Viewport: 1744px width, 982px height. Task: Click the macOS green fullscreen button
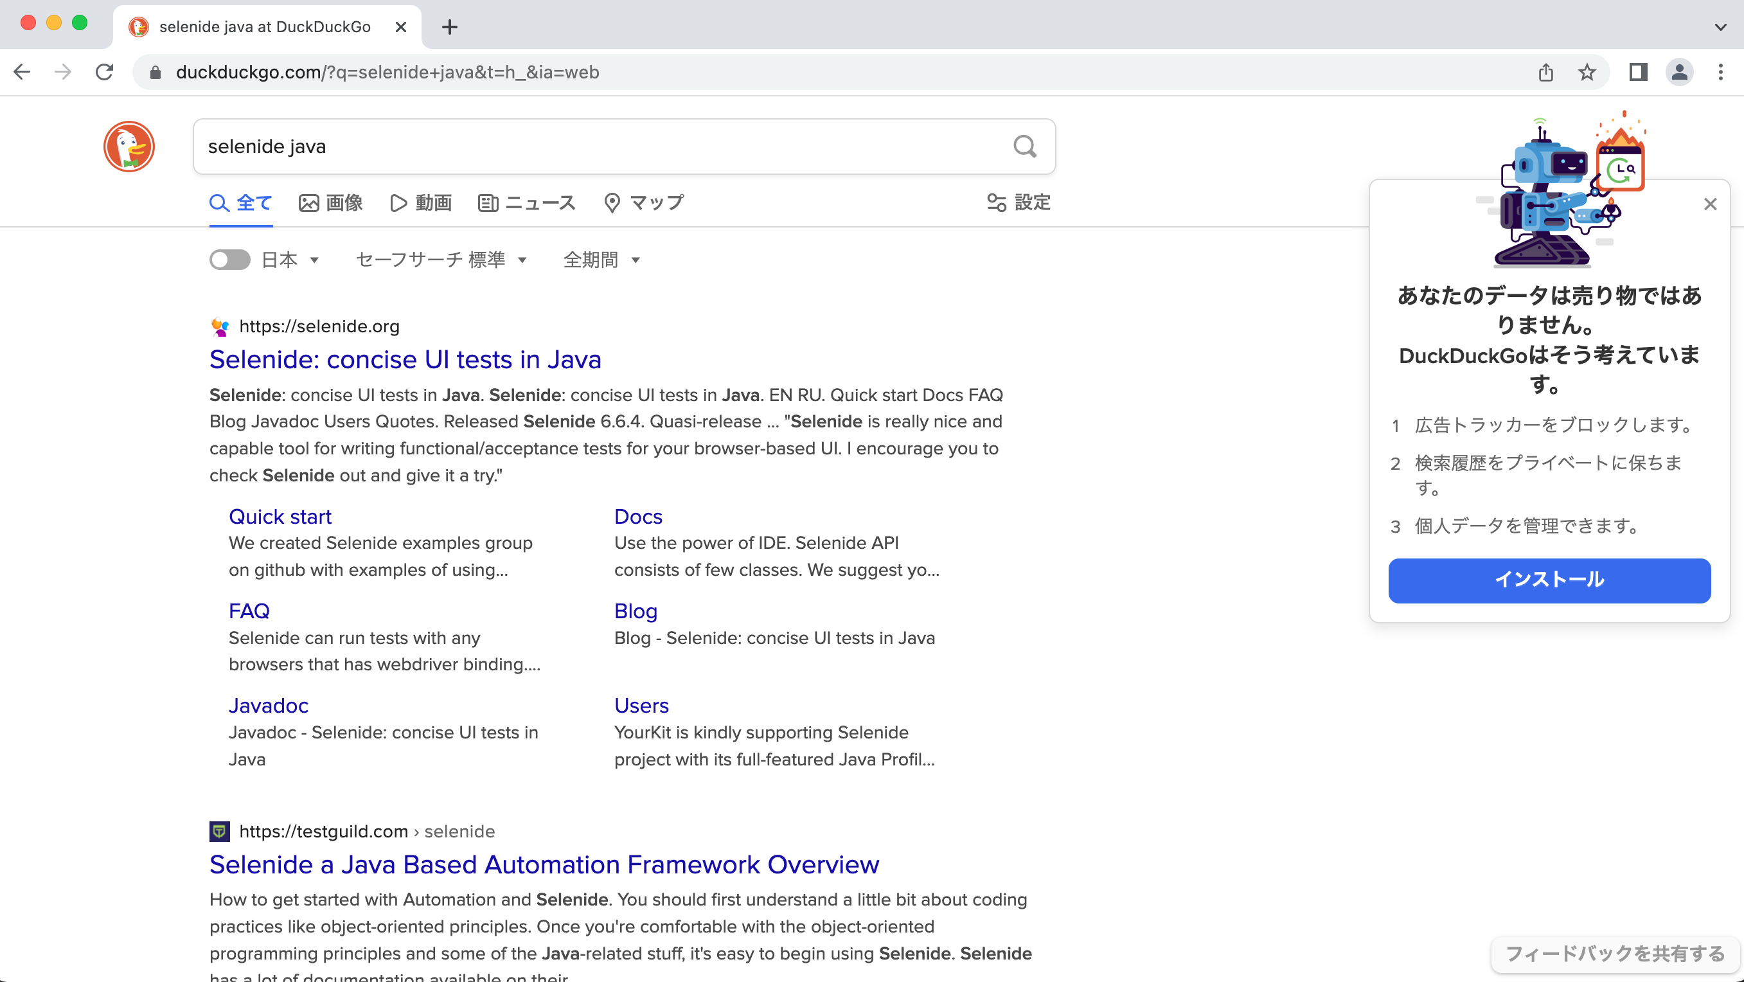pyautogui.click(x=79, y=23)
